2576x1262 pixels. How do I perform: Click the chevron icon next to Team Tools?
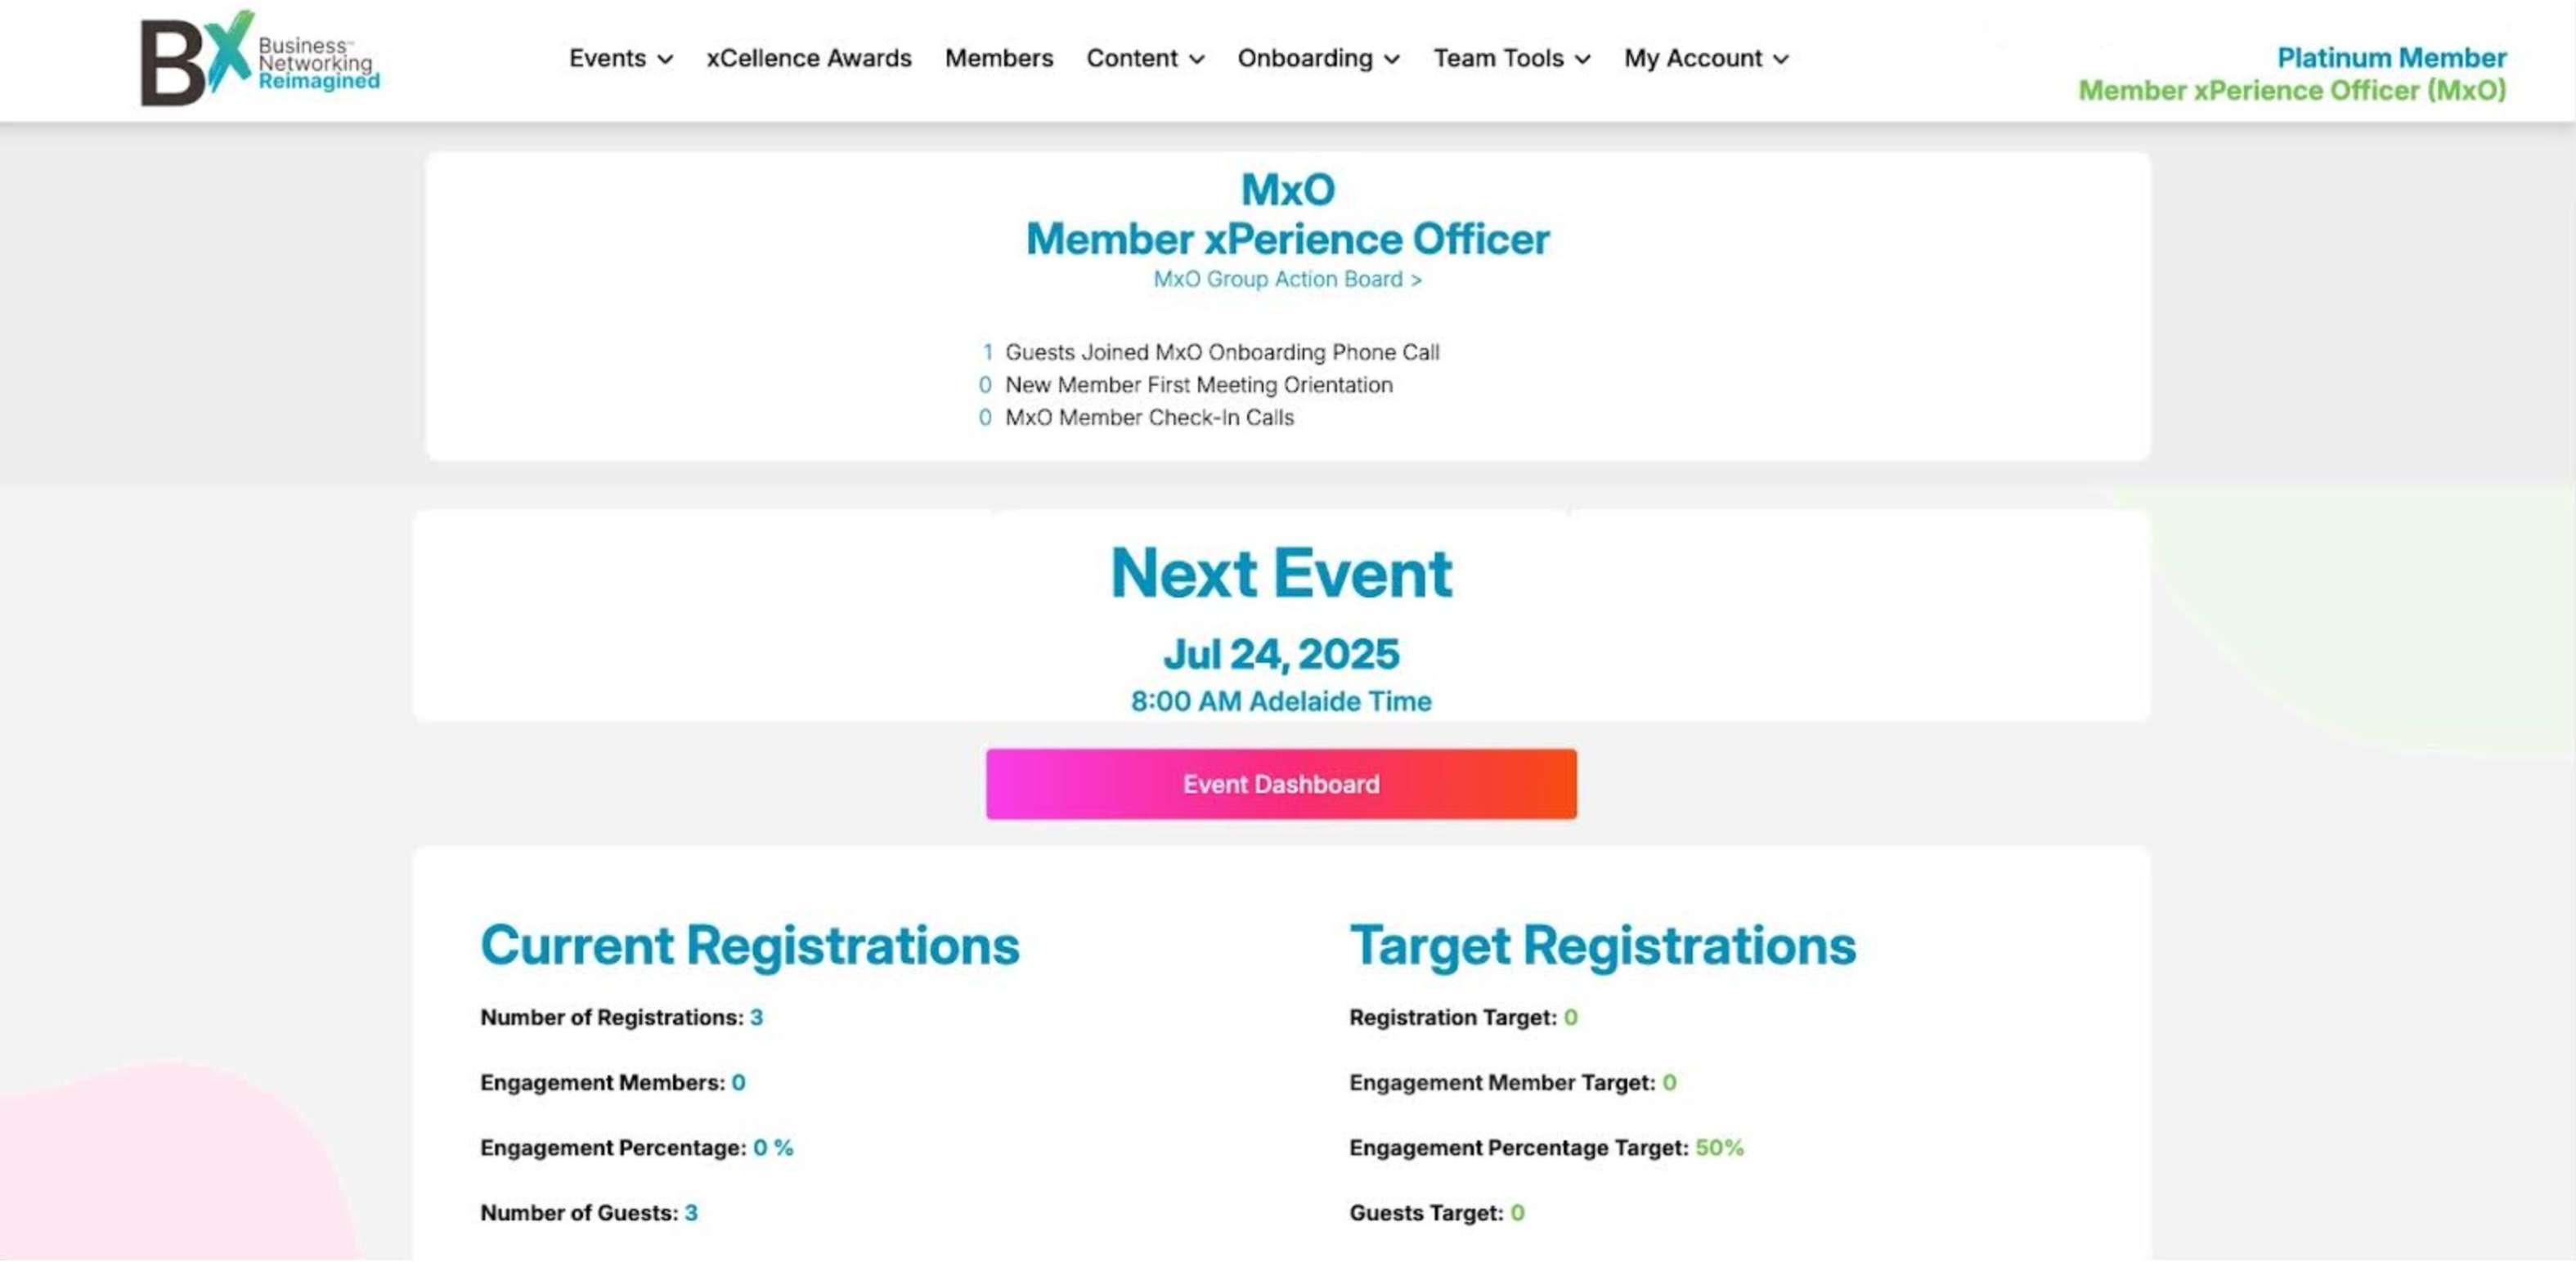1582,60
